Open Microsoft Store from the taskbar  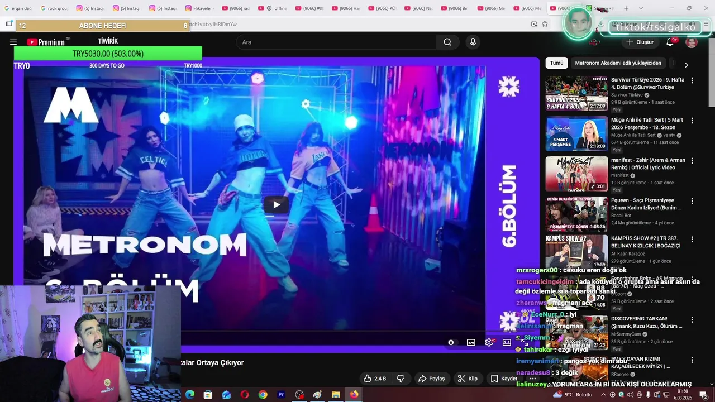coord(208,395)
